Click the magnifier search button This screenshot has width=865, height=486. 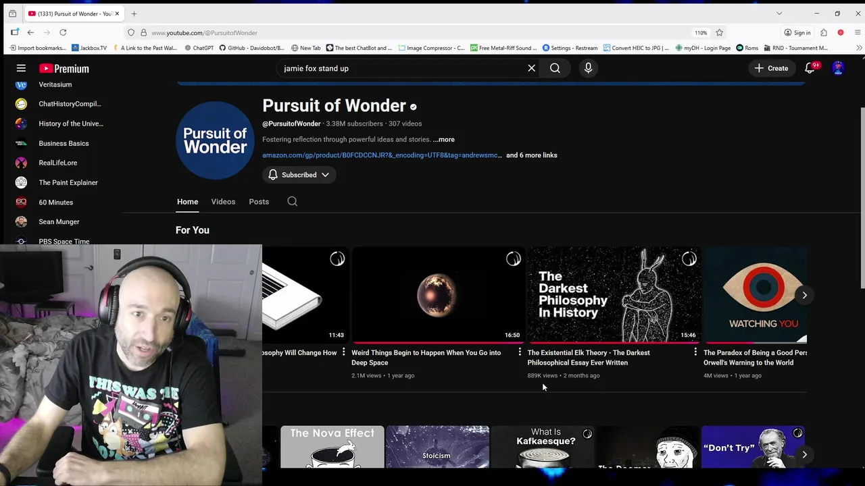click(555, 68)
